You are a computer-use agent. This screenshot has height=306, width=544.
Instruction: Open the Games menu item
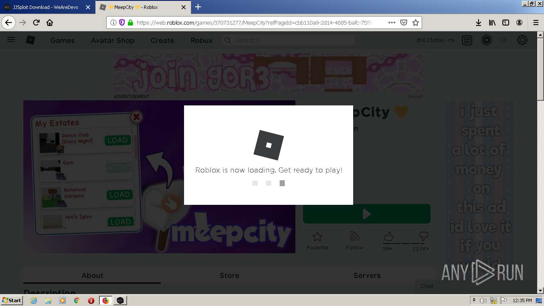click(x=62, y=40)
